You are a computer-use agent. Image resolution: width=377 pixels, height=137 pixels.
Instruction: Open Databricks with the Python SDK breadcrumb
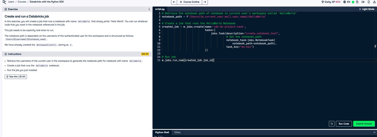(x=47, y=2)
